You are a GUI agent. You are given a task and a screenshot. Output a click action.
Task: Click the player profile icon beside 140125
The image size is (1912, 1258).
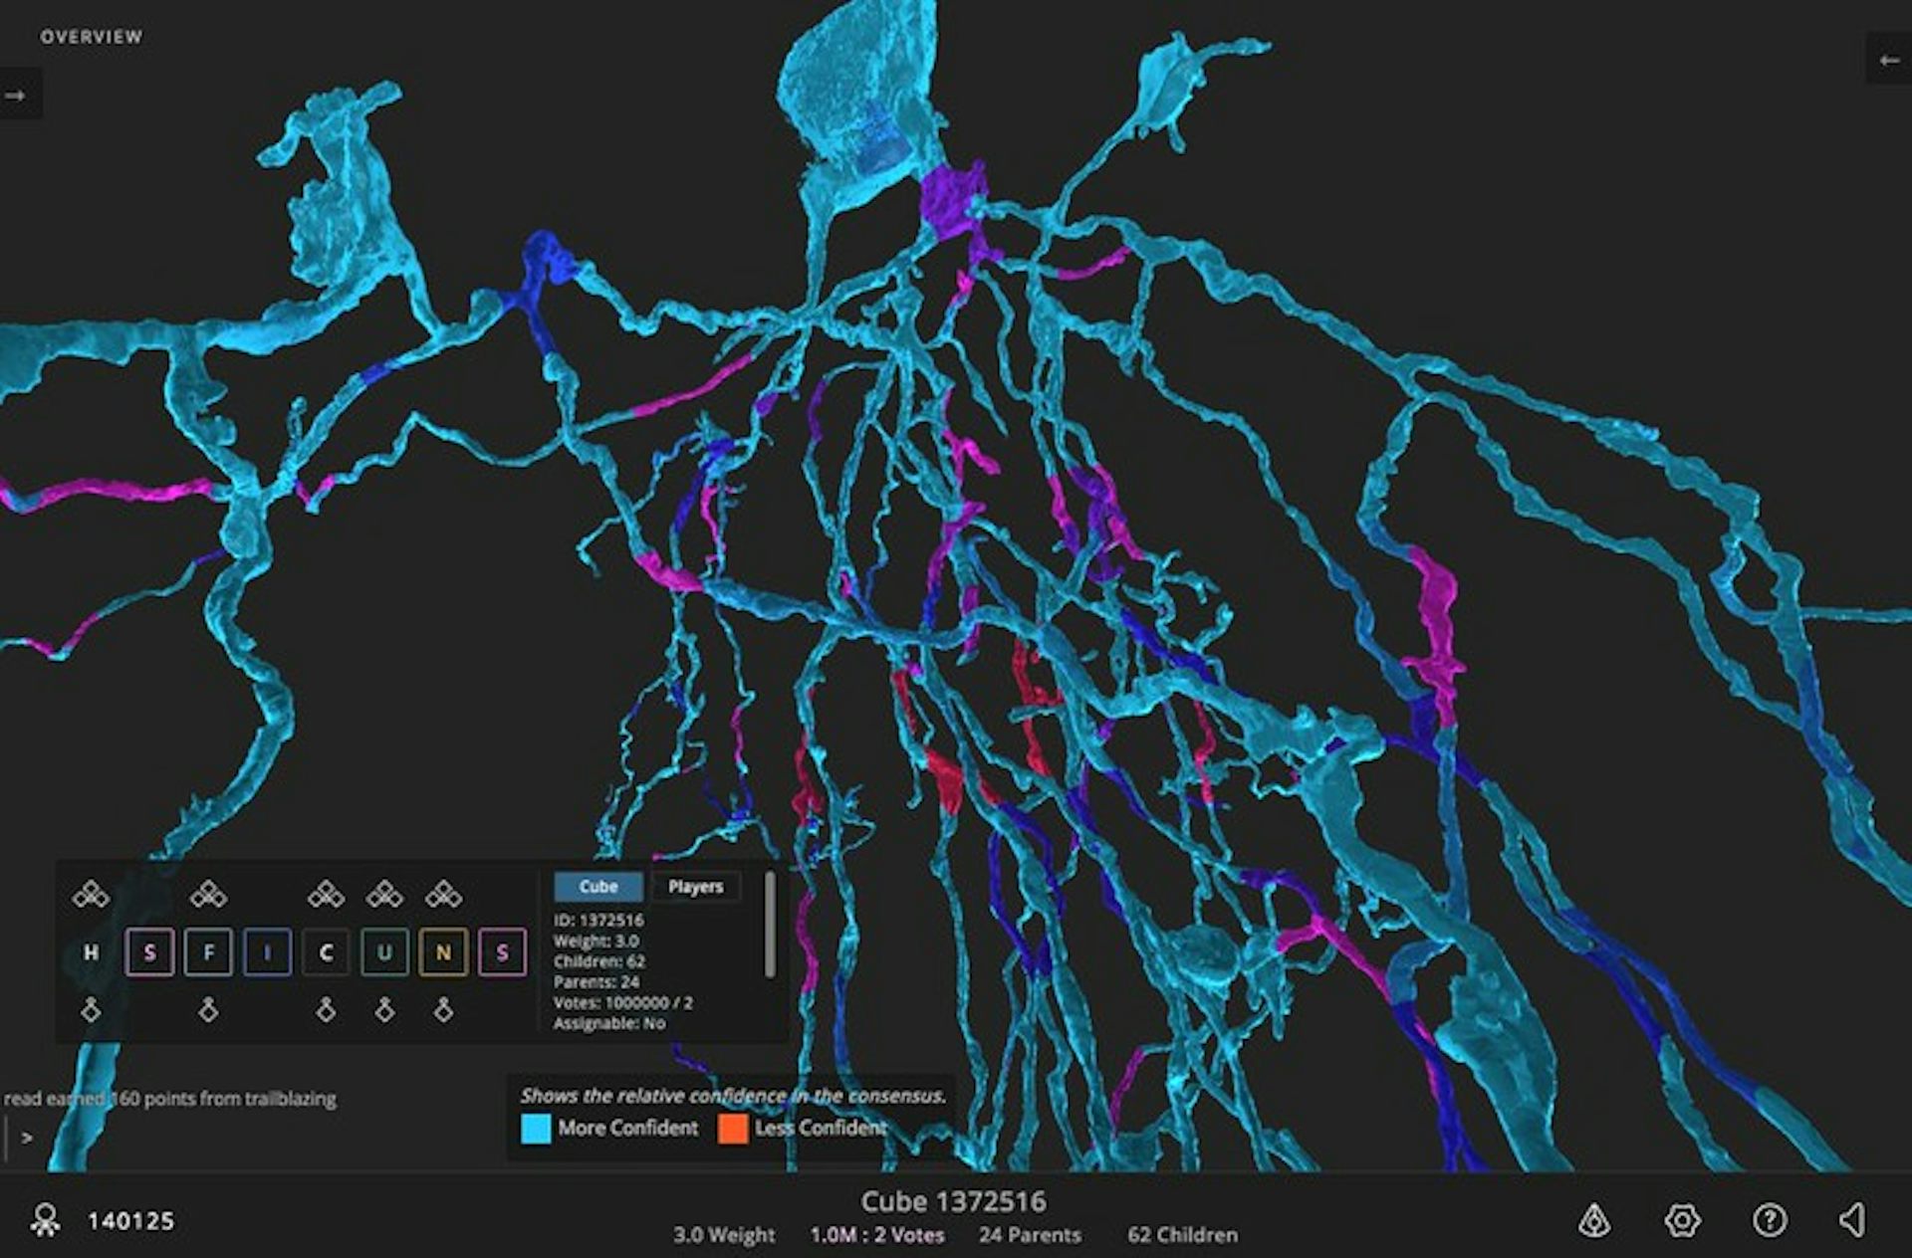[x=45, y=1220]
